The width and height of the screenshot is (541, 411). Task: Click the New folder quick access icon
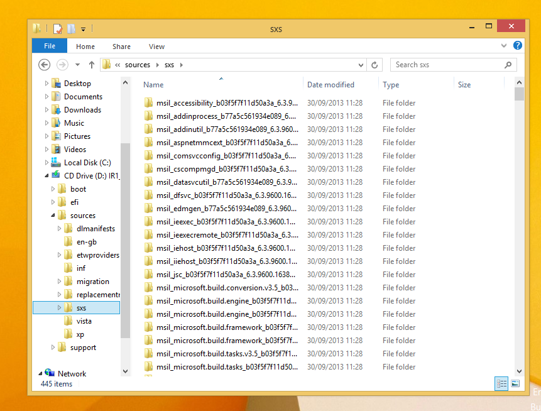click(71, 29)
